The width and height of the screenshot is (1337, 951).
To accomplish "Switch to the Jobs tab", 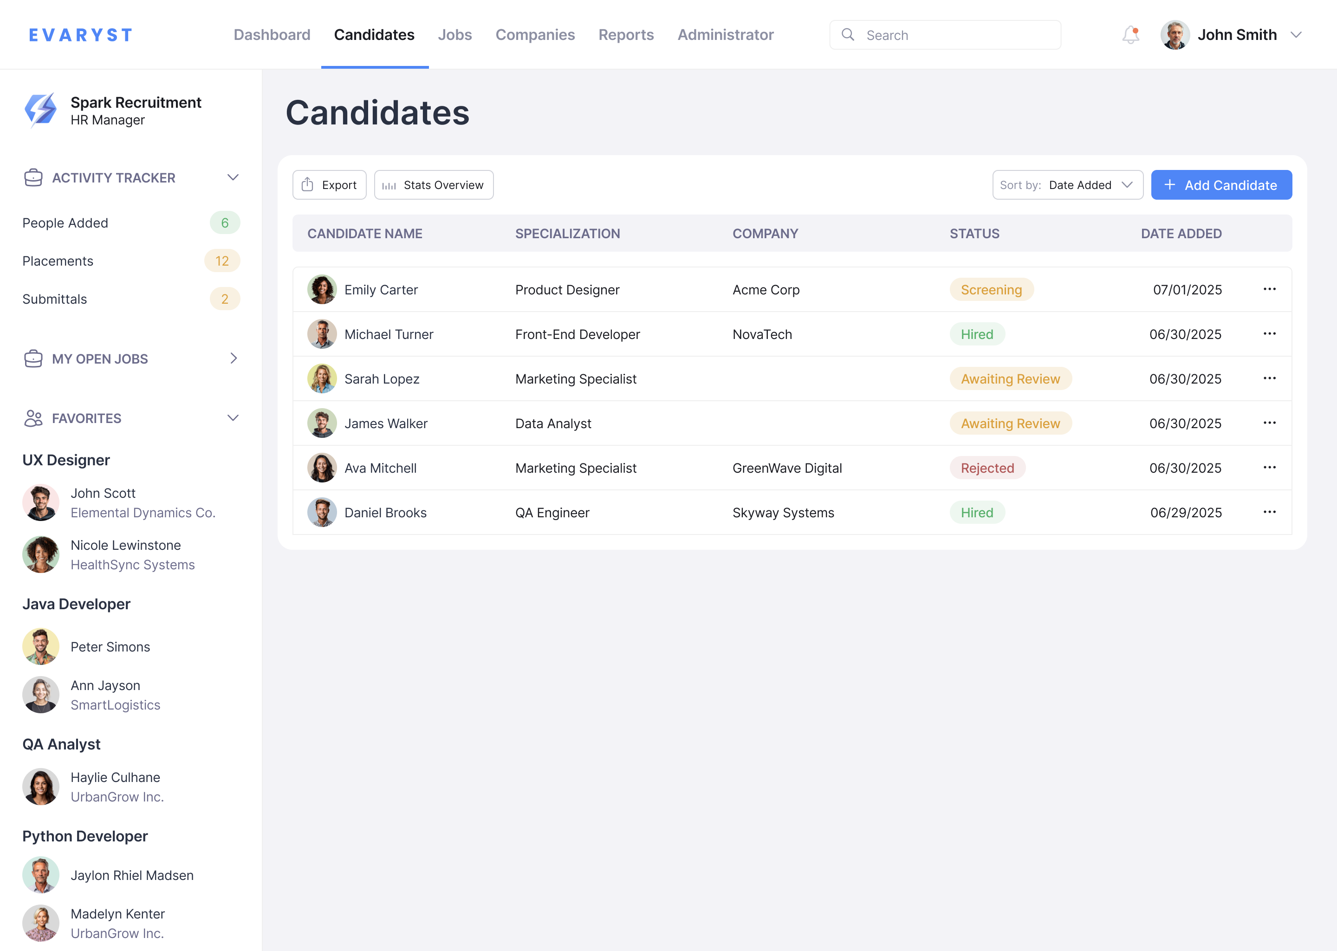I will tap(455, 34).
